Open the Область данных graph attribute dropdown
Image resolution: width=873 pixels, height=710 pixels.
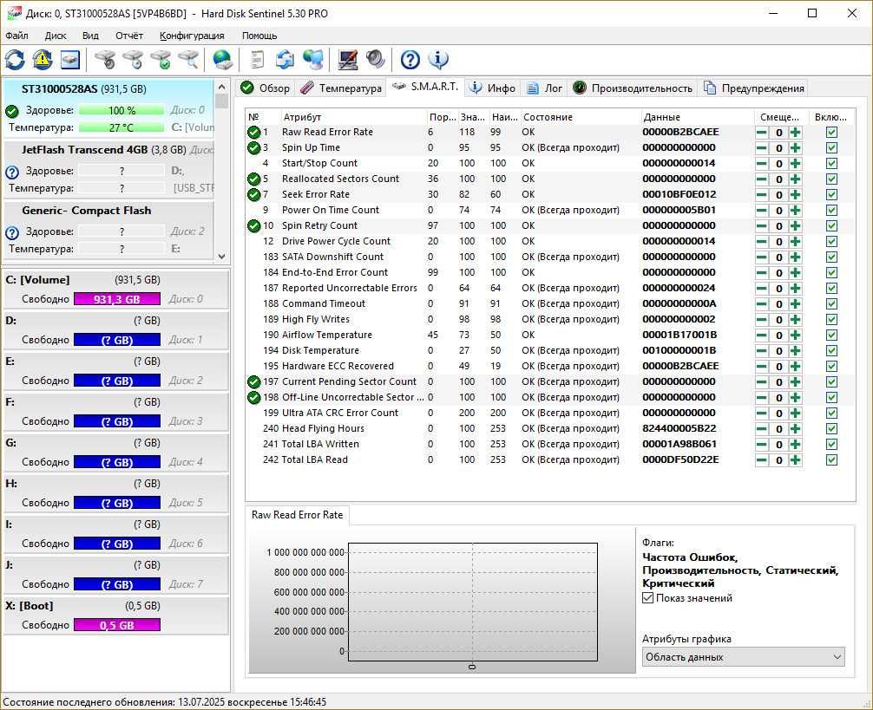pos(744,656)
